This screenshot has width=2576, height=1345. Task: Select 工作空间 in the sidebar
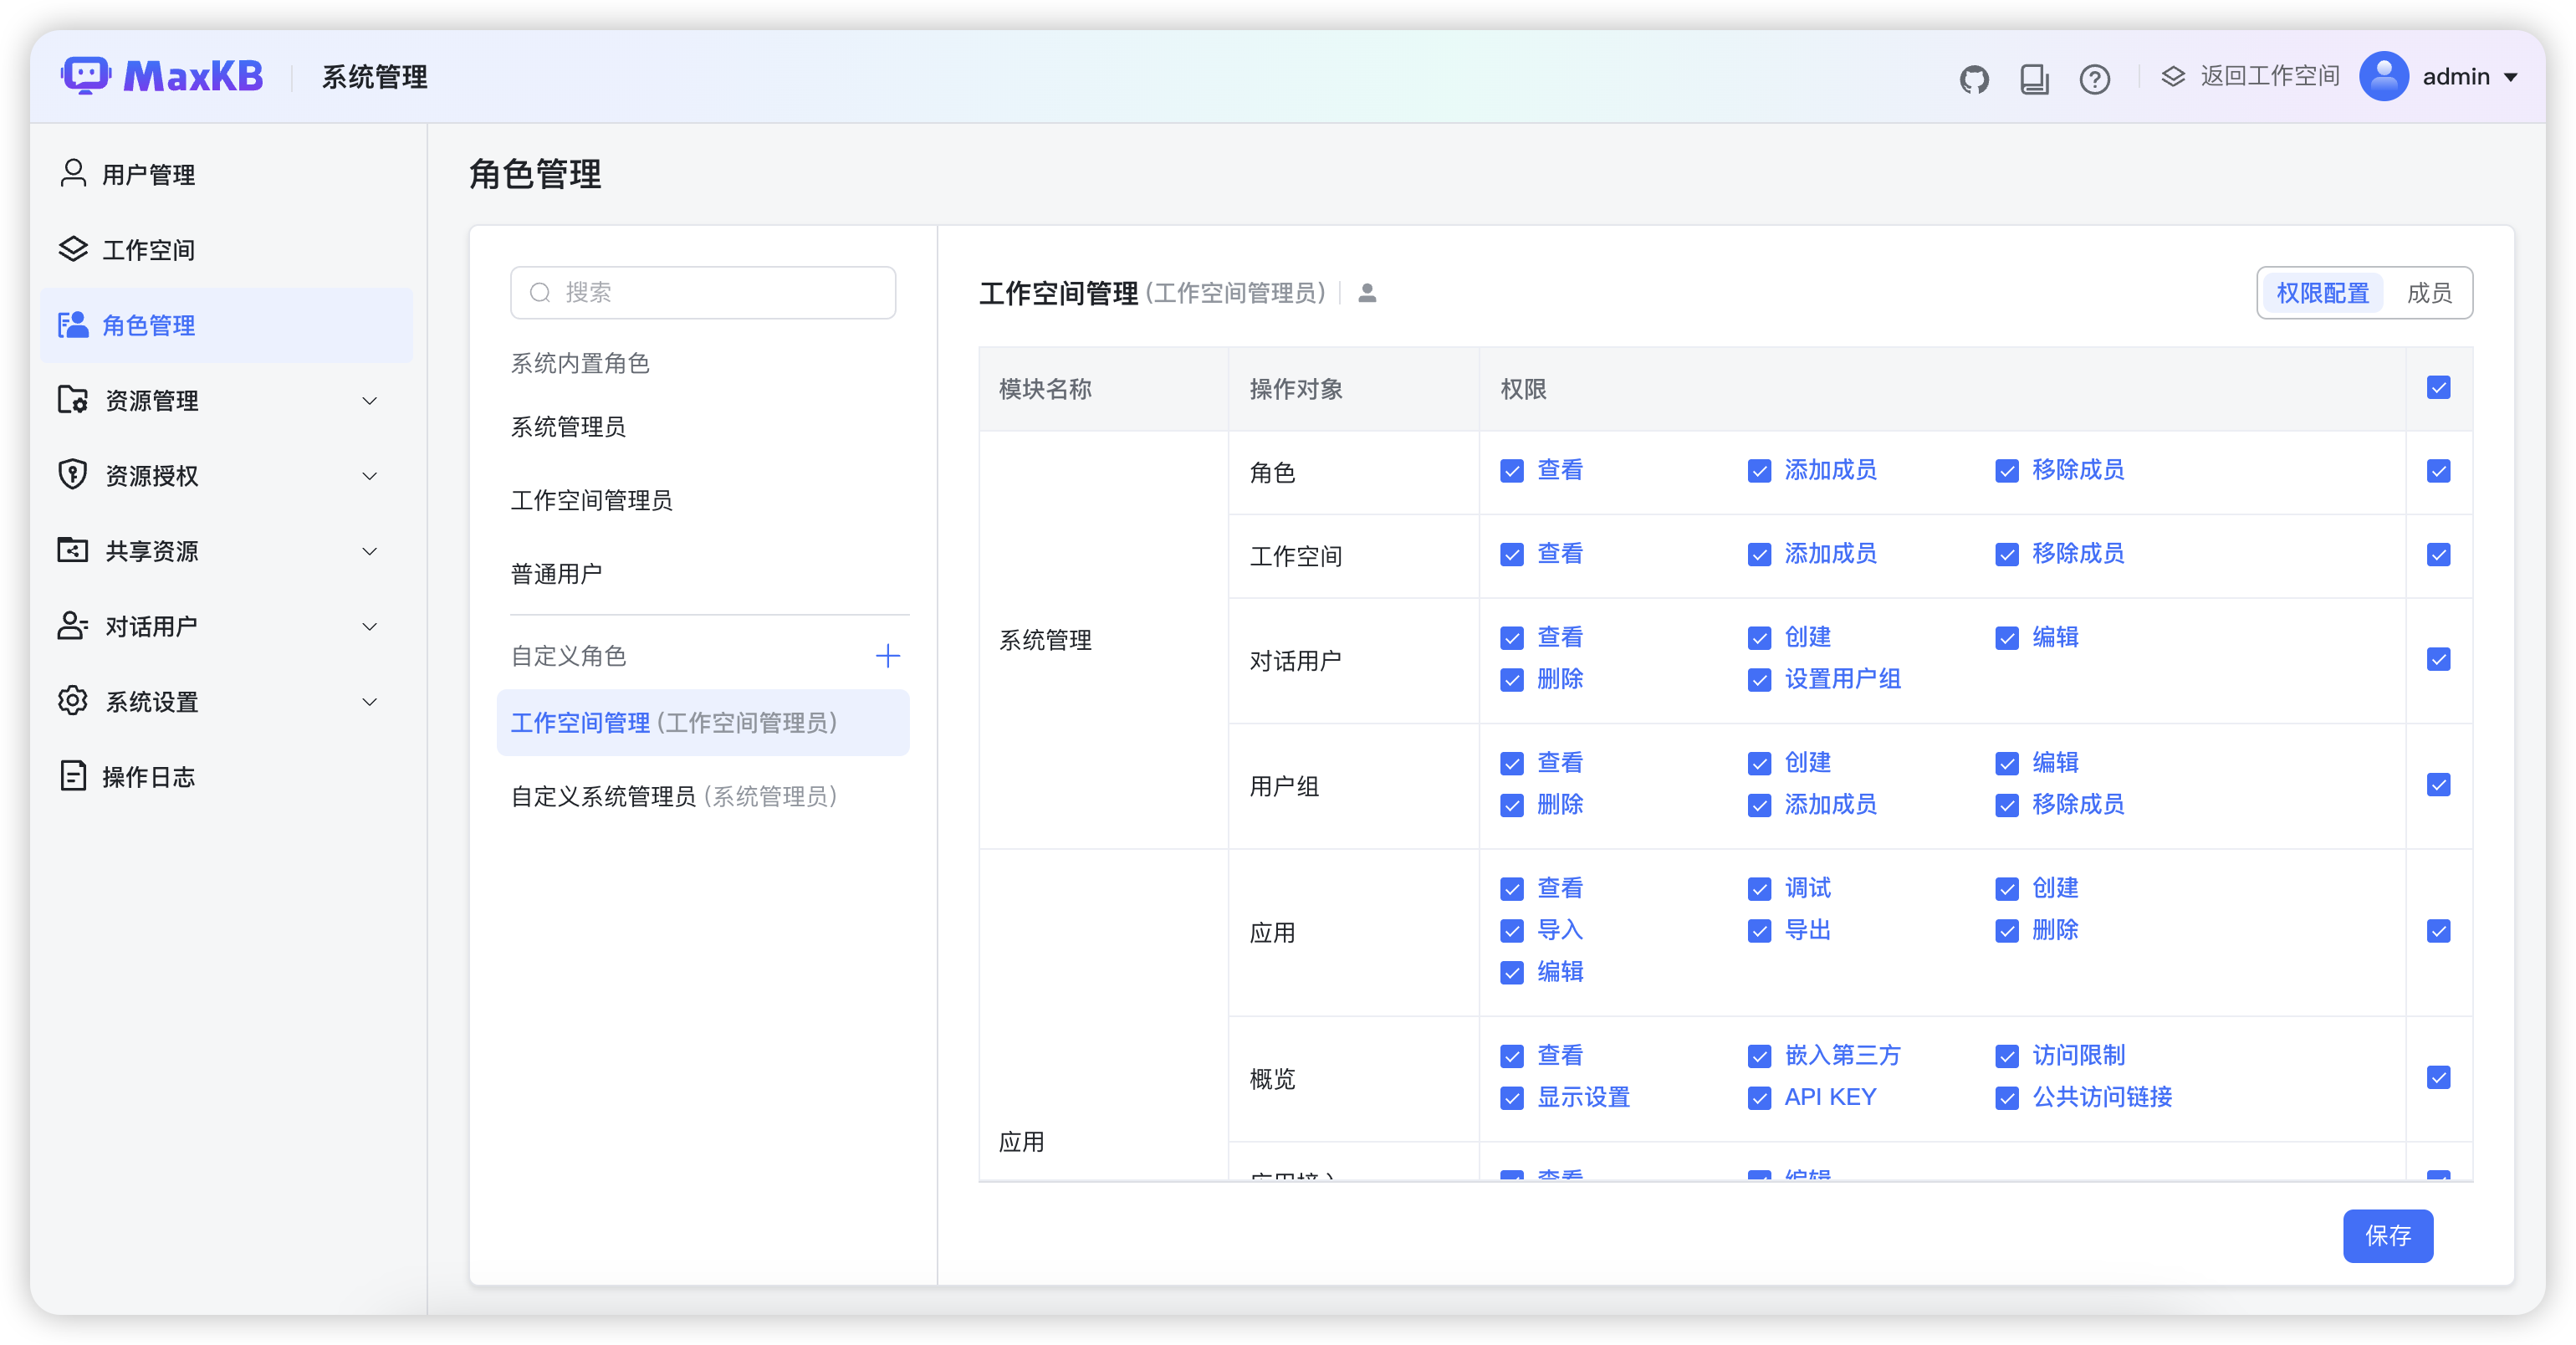[148, 250]
